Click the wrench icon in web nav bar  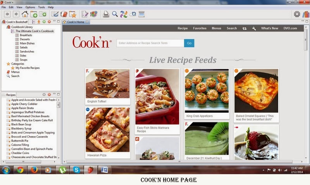click(254, 28)
